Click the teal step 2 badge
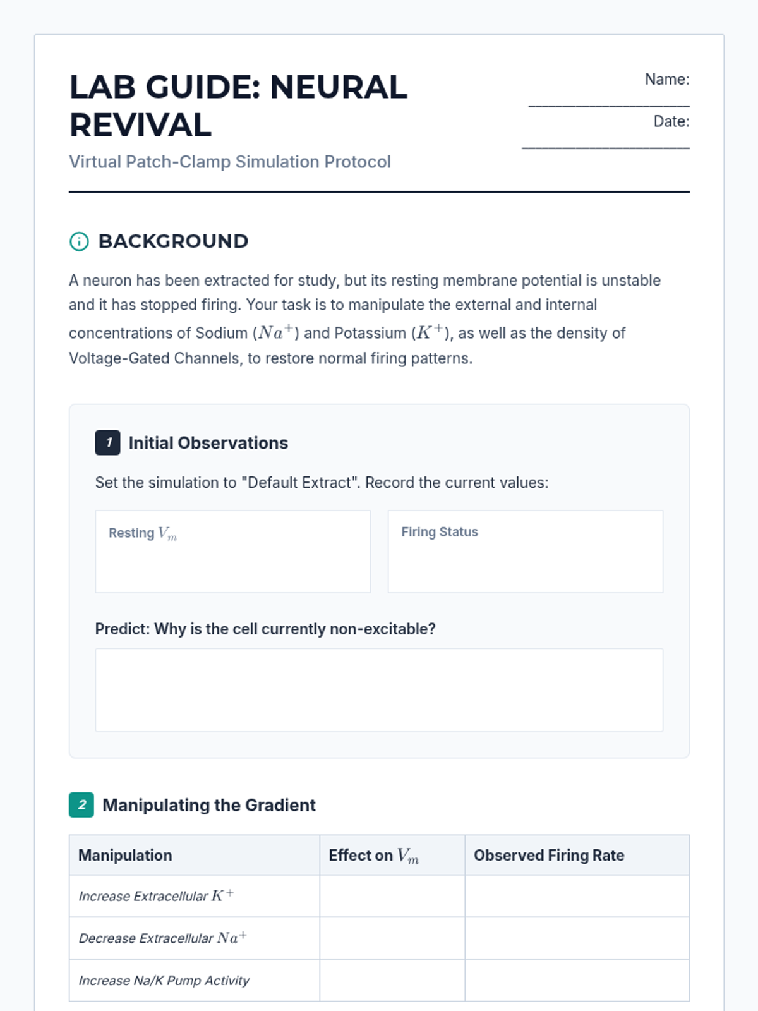The height and width of the screenshot is (1011, 758). [x=81, y=805]
